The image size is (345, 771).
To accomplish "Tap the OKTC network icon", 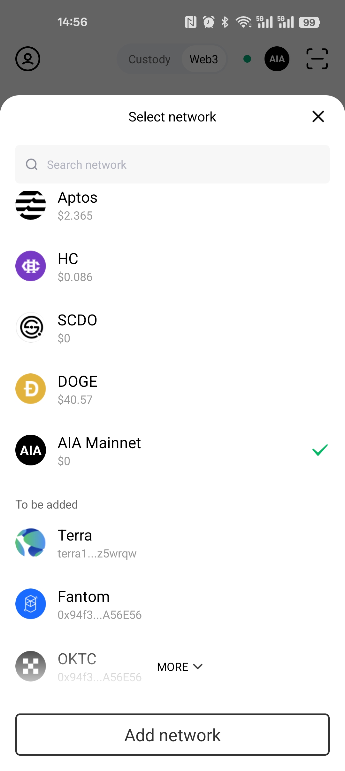I will 31,666.
